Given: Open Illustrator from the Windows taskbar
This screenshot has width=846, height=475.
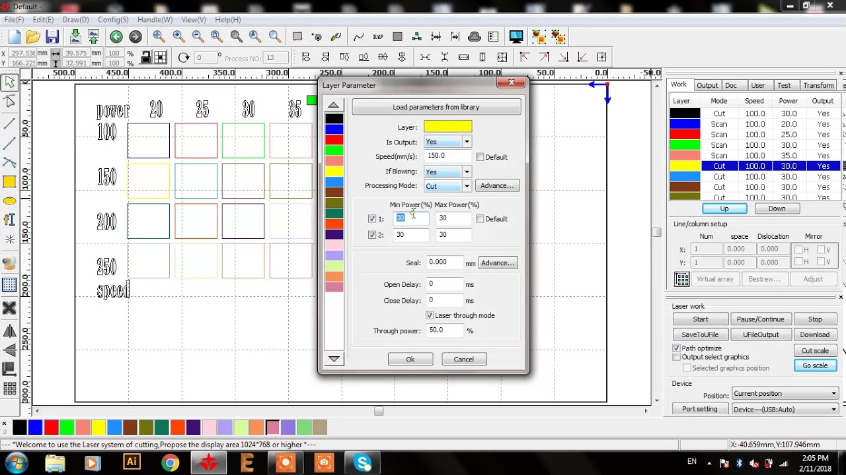Looking at the screenshot, I should point(132,462).
